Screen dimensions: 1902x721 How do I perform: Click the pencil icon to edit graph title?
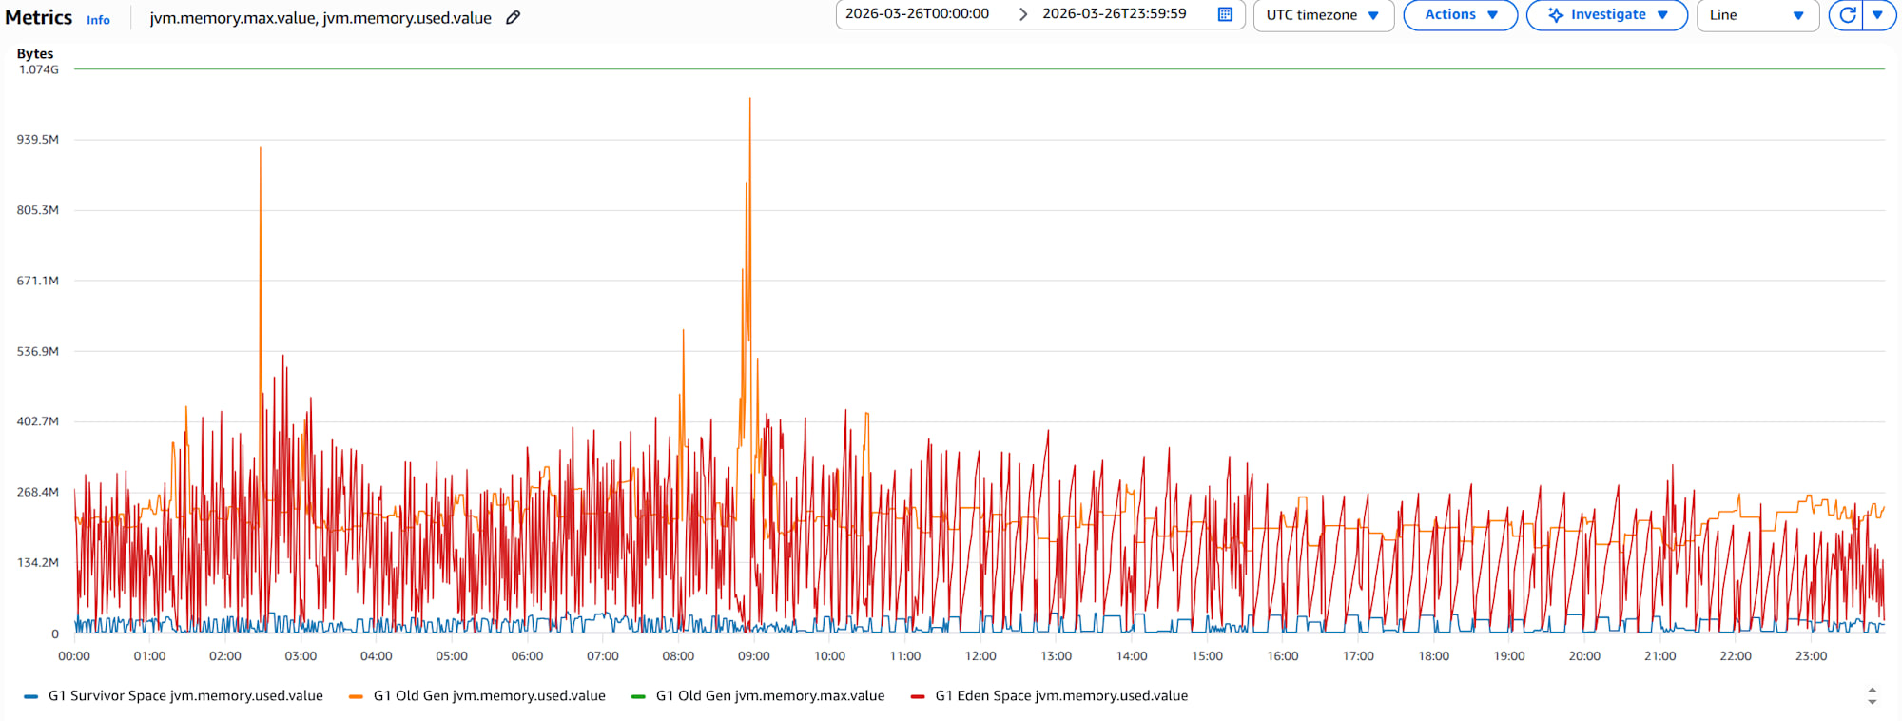[x=513, y=17]
